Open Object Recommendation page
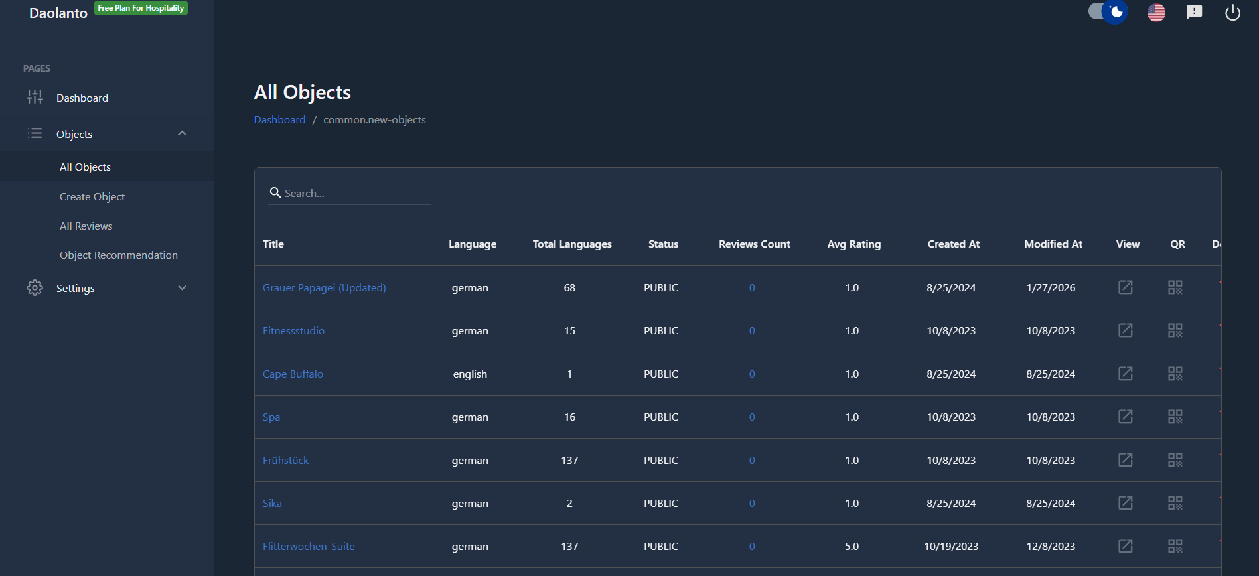The height and width of the screenshot is (576, 1259). 119,255
